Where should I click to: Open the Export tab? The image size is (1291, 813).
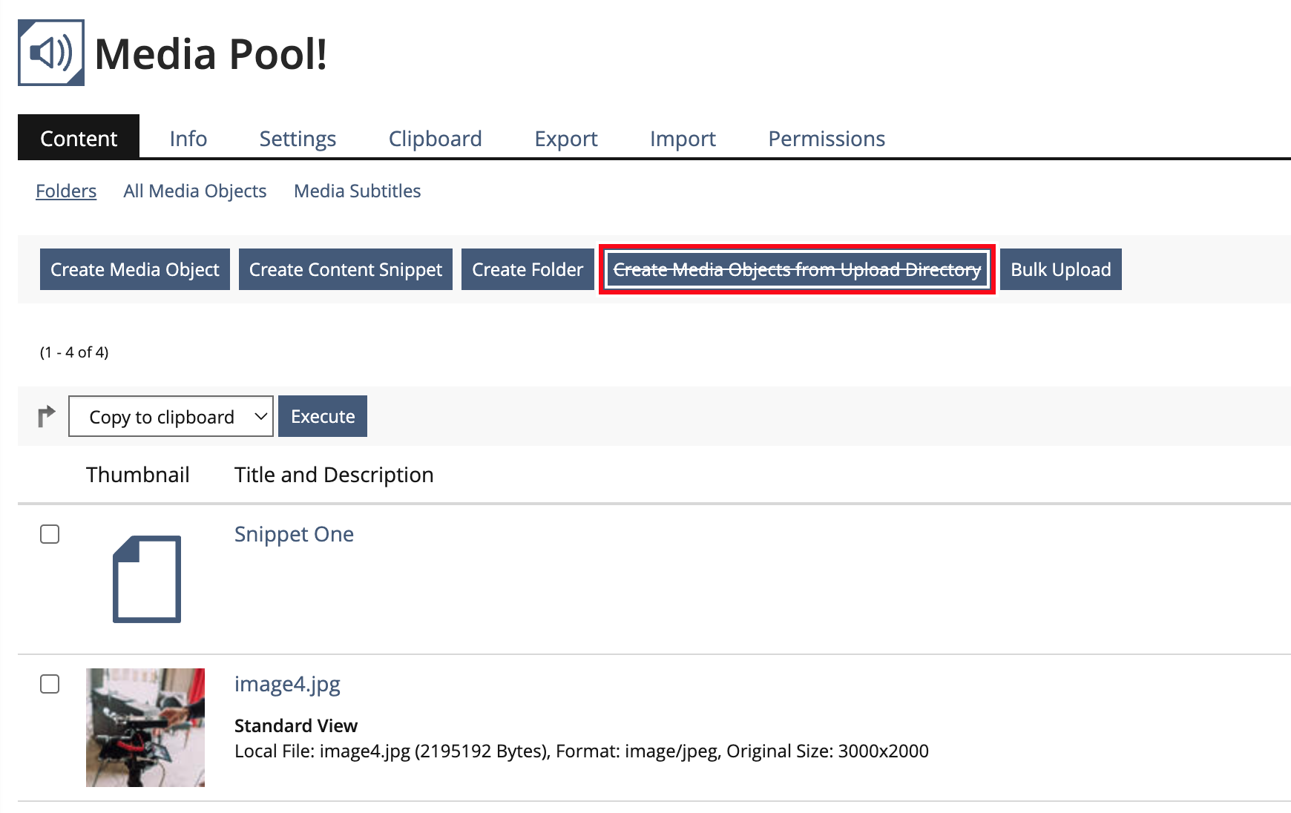(565, 139)
